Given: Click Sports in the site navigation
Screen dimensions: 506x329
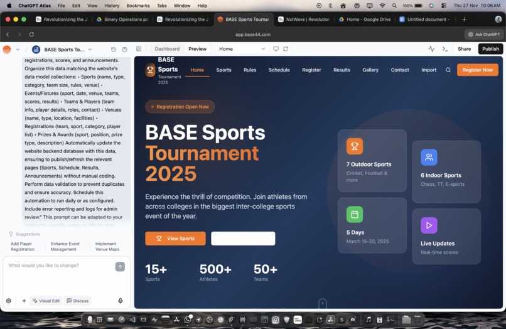Looking at the screenshot, I should 223,70.
